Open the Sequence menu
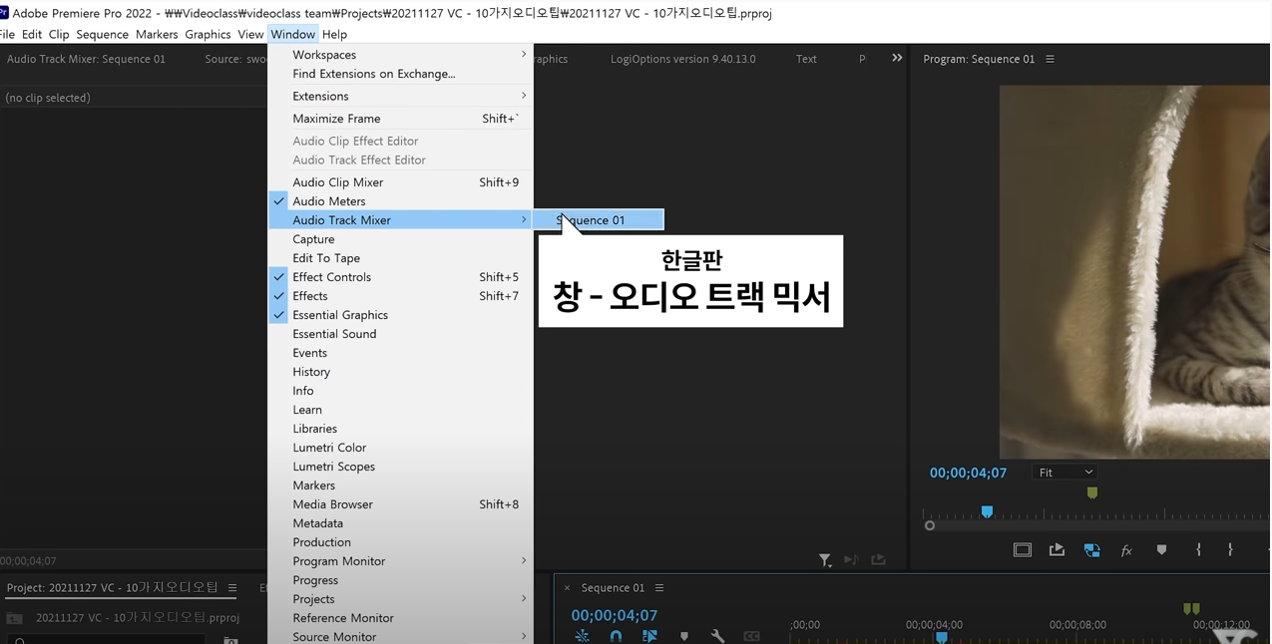1272x644 pixels. [x=102, y=34]
